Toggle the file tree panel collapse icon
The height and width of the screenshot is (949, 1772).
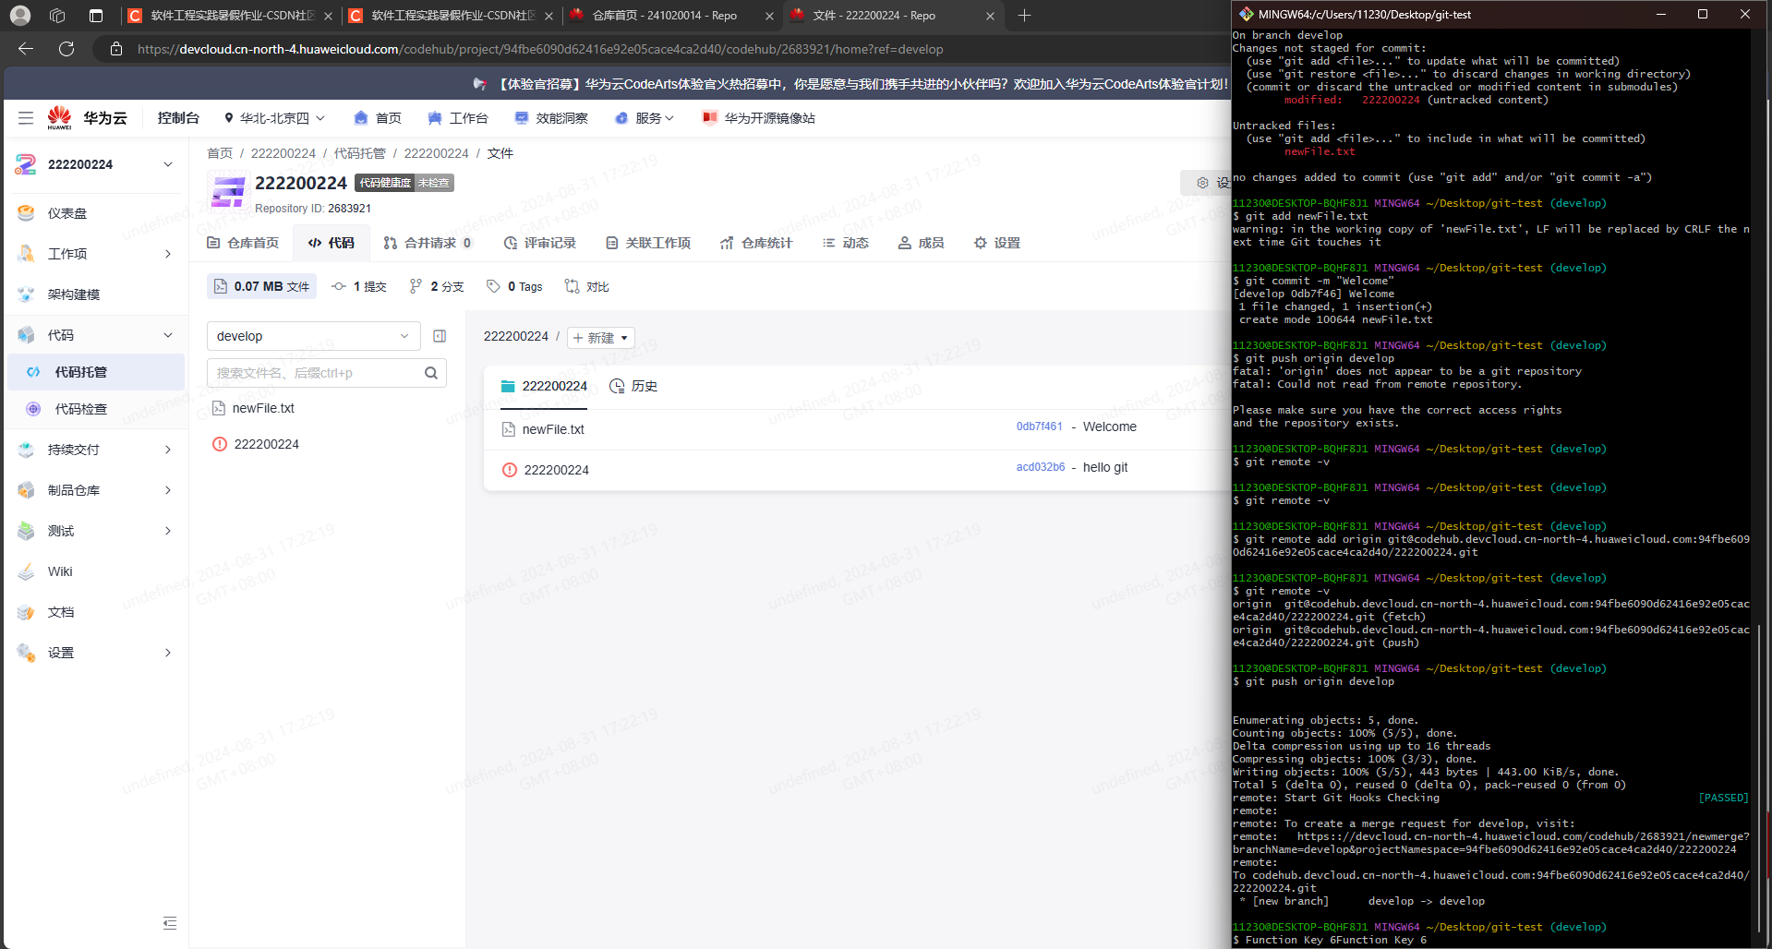[440, 336]
